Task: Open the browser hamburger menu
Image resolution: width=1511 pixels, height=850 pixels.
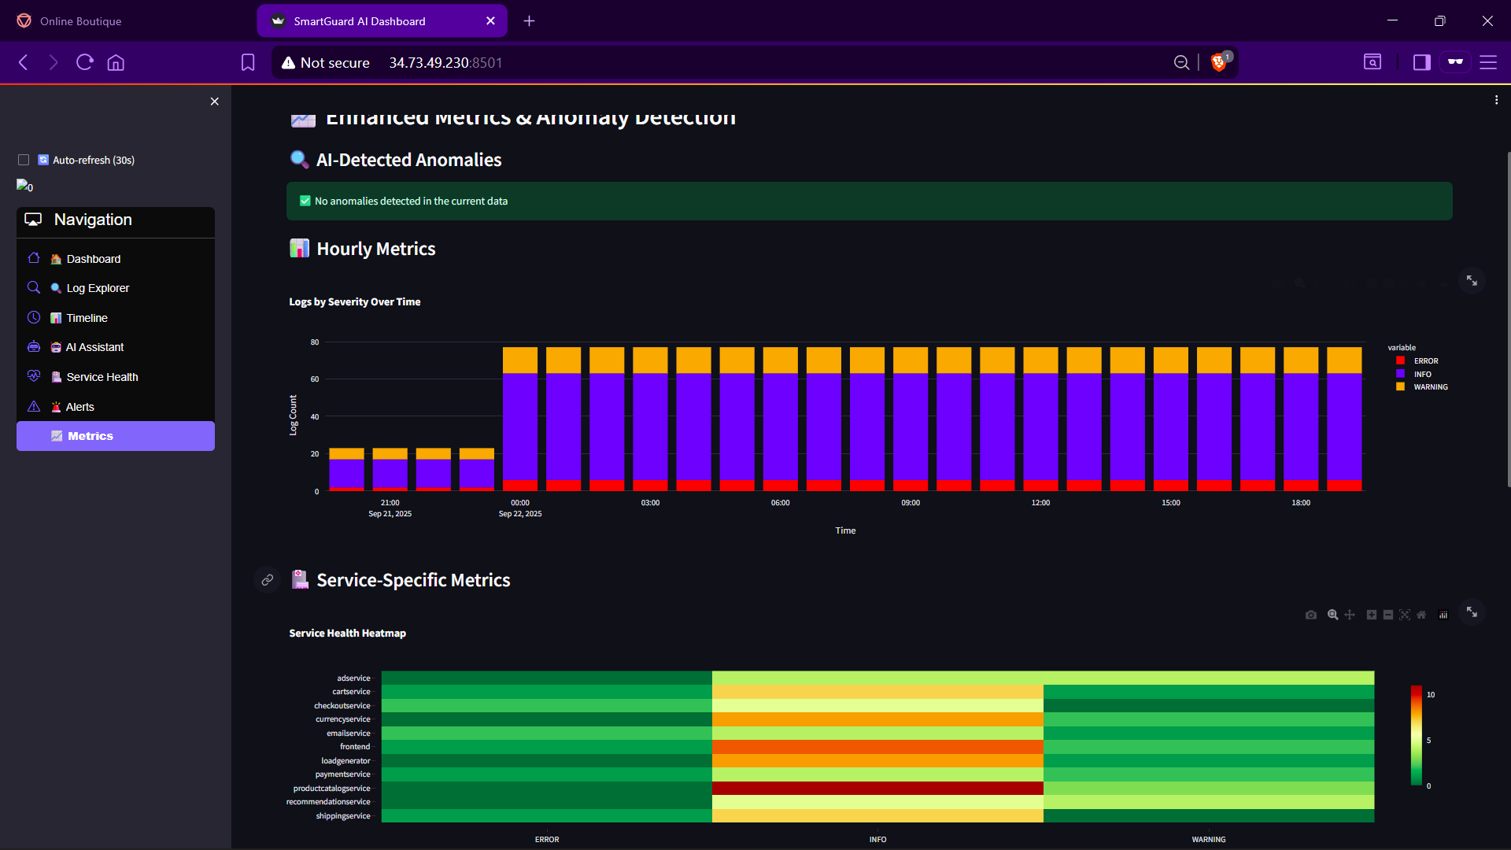Action: pyautogui.click(x=1487, y=62)
